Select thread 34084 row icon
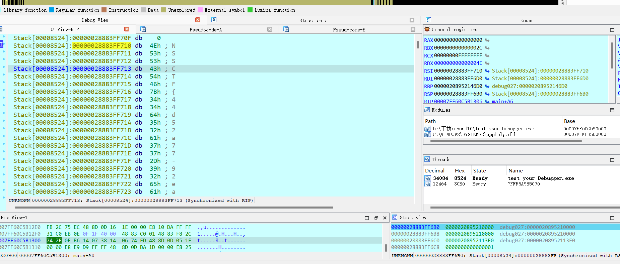The image size is (620, 264). pyautogui.click(x=428, y=178)
